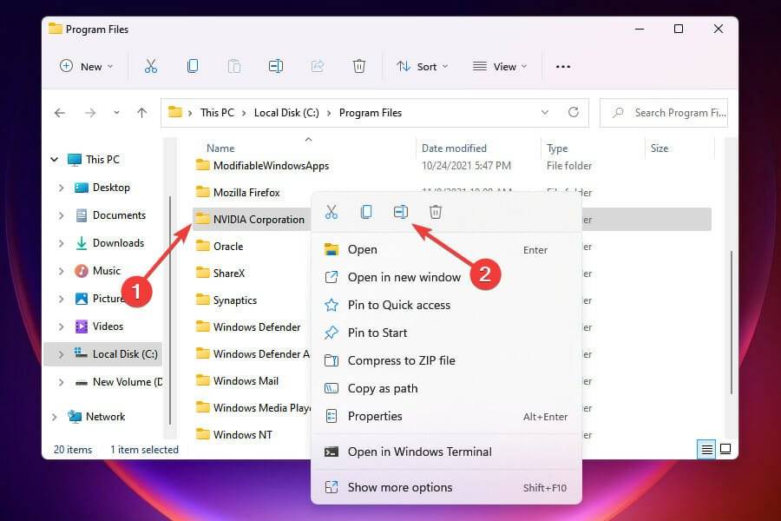Click the Rename icon in the context menu toolbar
This screenshot has width=781, height=521.
click(400, 211)
